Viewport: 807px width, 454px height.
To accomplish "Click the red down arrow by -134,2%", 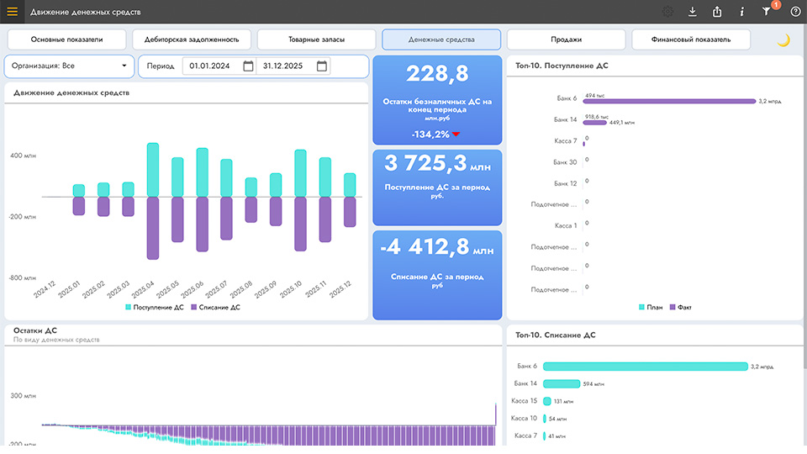I will coord(456,135).
